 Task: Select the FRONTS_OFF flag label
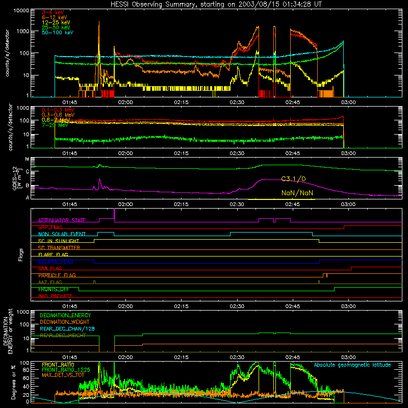54,289
